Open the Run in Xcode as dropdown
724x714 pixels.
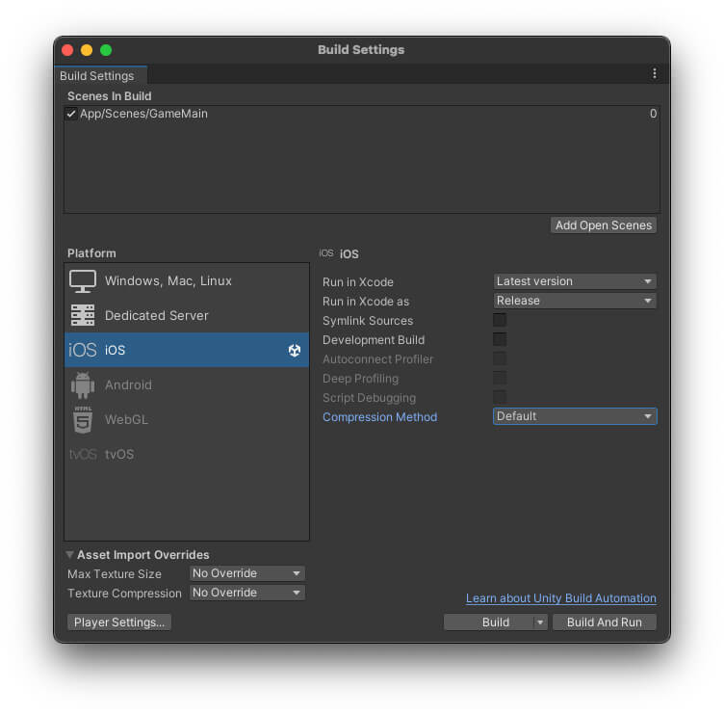575,301
